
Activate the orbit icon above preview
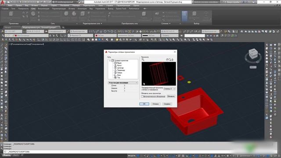tap(173, 60)
